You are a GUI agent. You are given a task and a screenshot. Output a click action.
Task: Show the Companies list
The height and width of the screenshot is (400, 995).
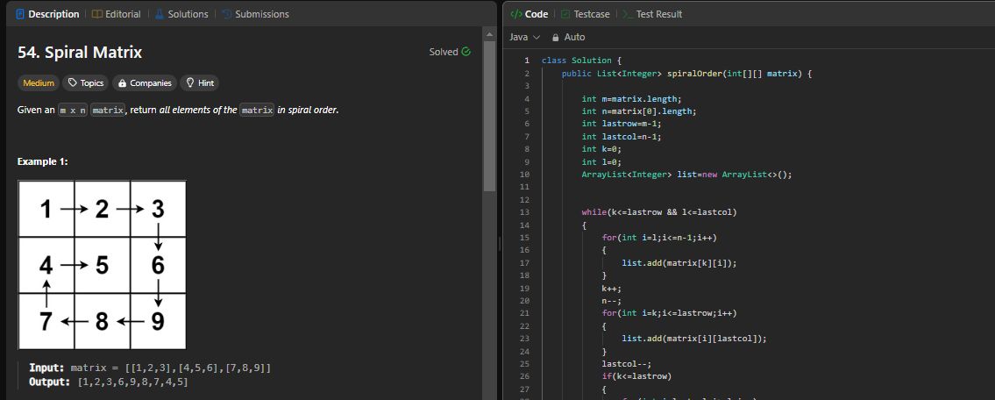tap(145, 82)
